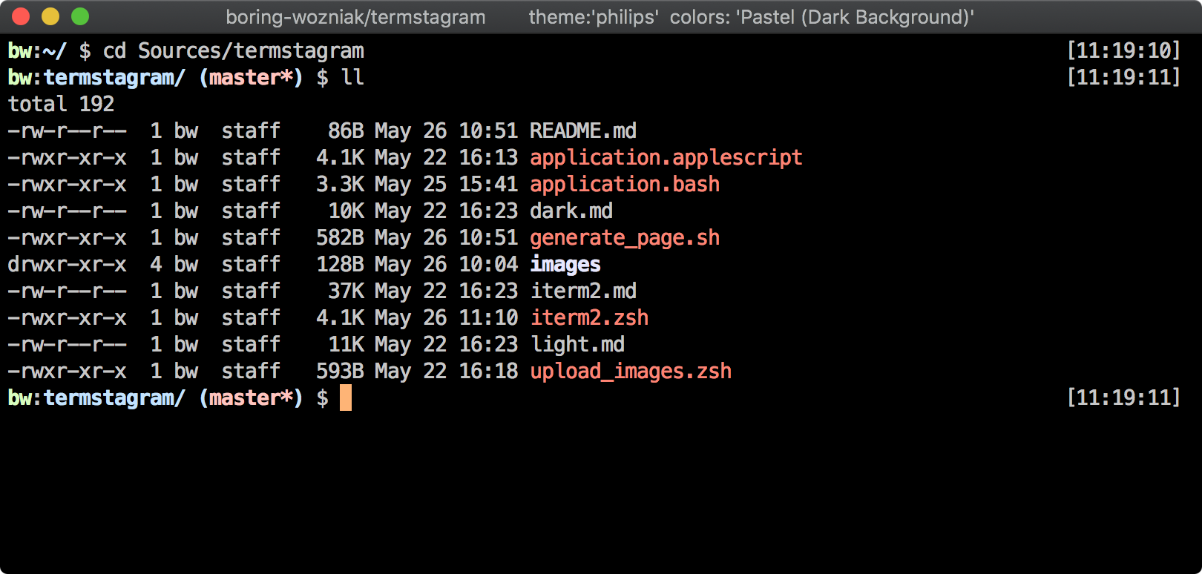1202x574 pixels.
Task: Click the timestamp on the last prompt line
Action: click(x=1123, y=398)
